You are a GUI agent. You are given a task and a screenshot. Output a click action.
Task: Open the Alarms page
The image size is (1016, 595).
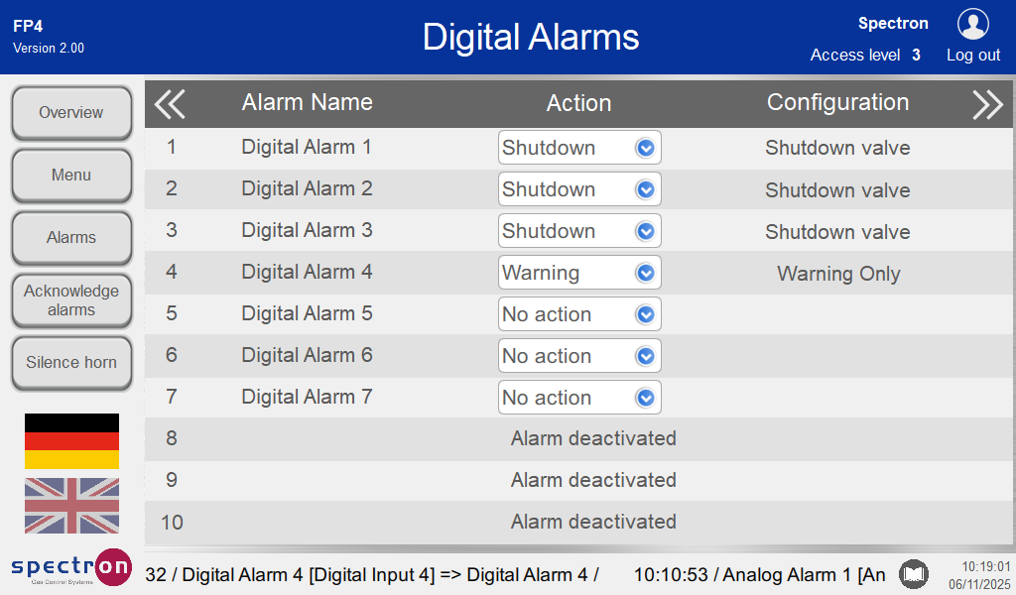pyautogui.click(x=71, y=238)
